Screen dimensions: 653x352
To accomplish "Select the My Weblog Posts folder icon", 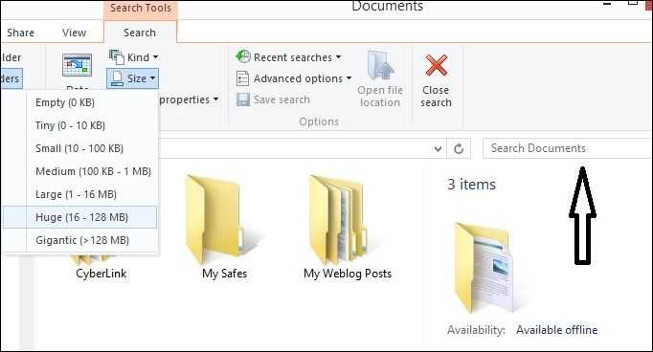I will 339,219.
